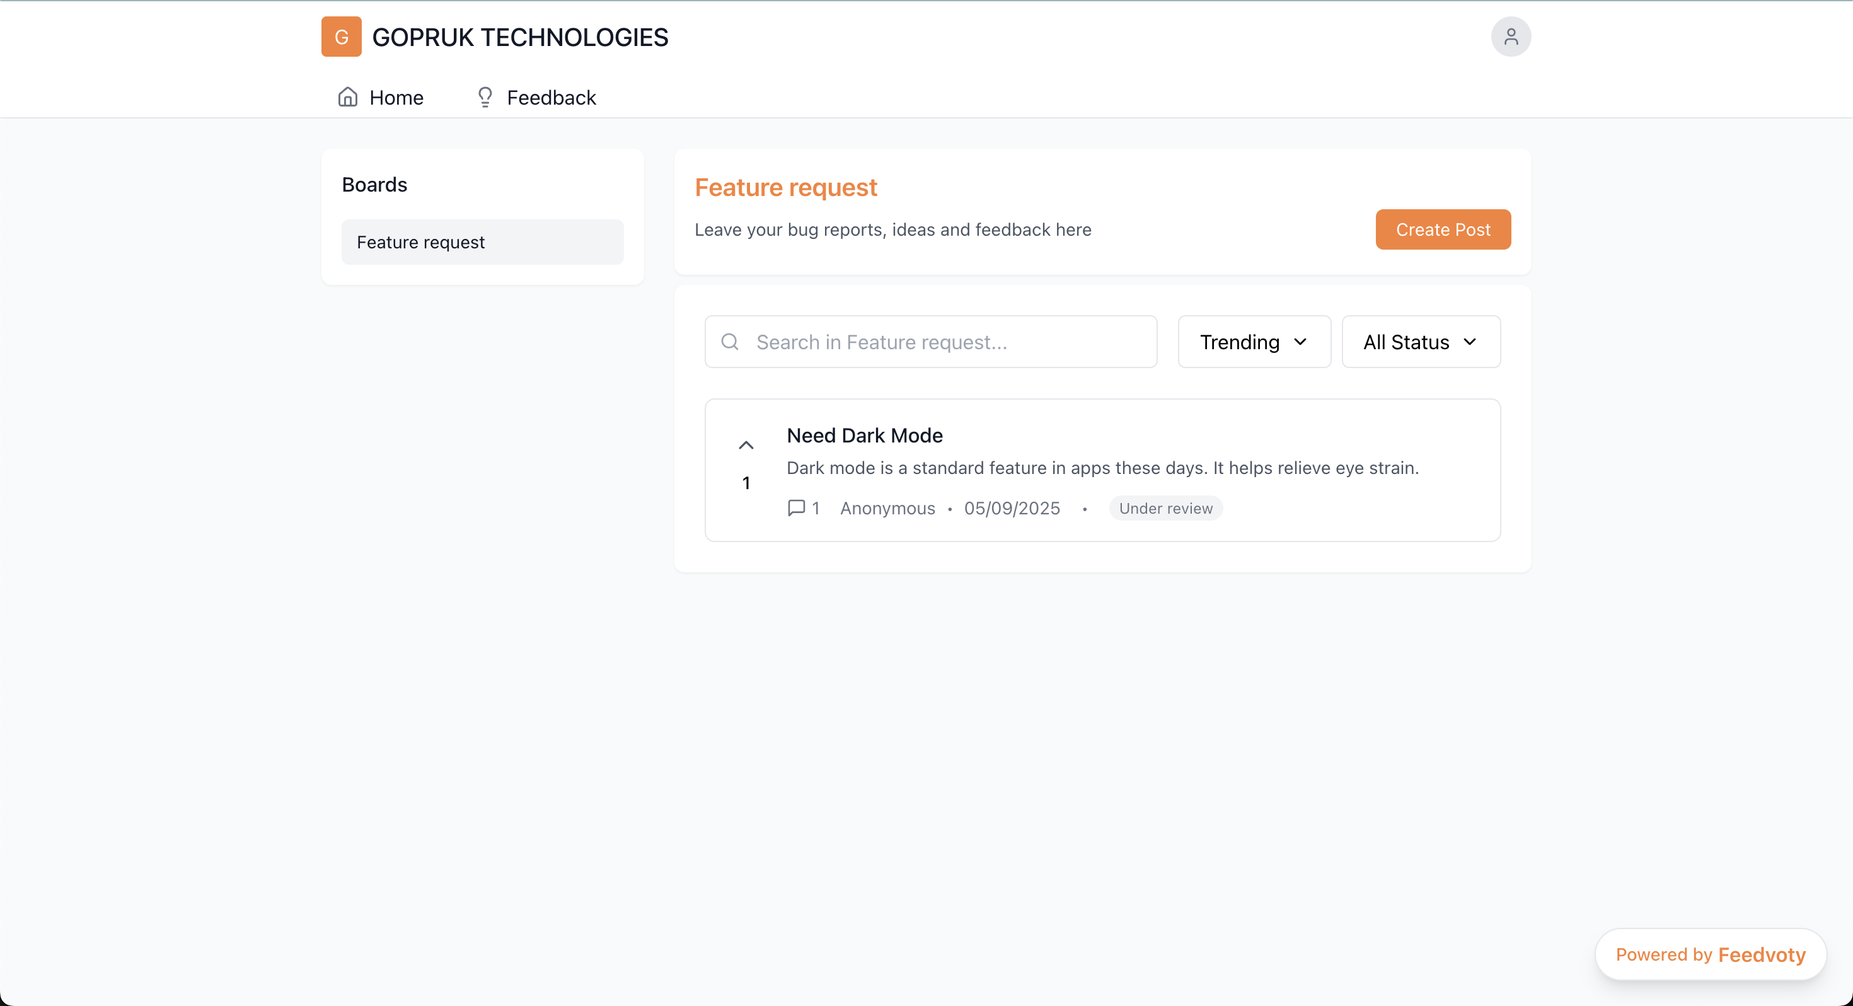Open the user profile avatar icon
Image resolution: width=1853 pixels, height=1006 pixels.
(x=1510, y=37)
